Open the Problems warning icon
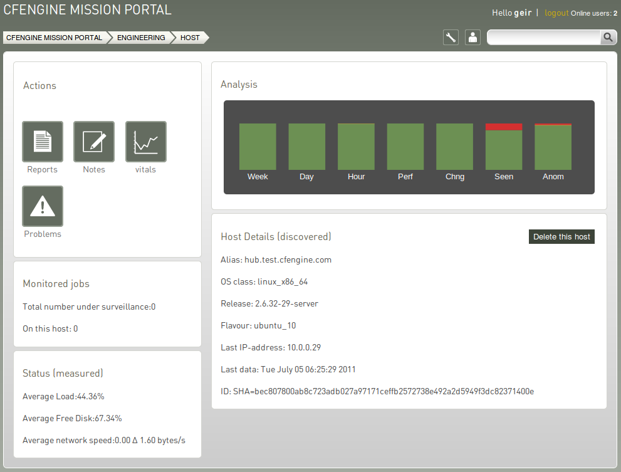Viewport: 621px width, 472px height. pos(43,206)
